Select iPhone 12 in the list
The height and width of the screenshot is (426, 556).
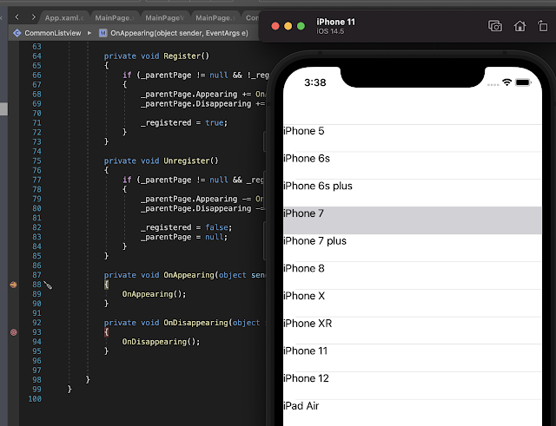pos(413,385)
